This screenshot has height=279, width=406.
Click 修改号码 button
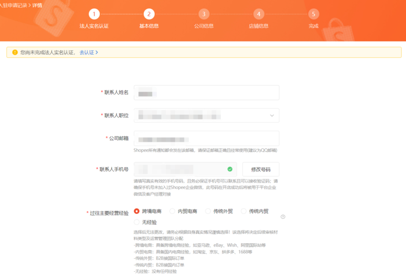click(261, 169)
